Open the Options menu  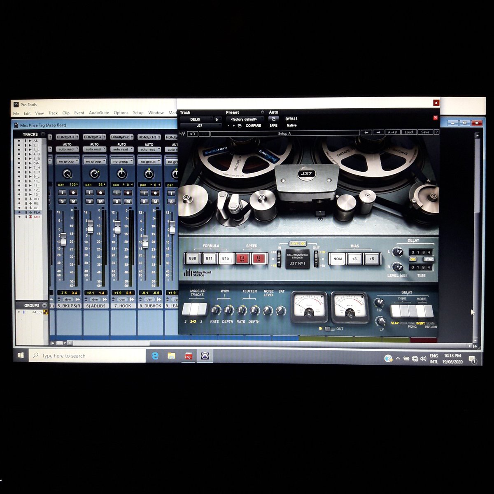pos(121,113)
